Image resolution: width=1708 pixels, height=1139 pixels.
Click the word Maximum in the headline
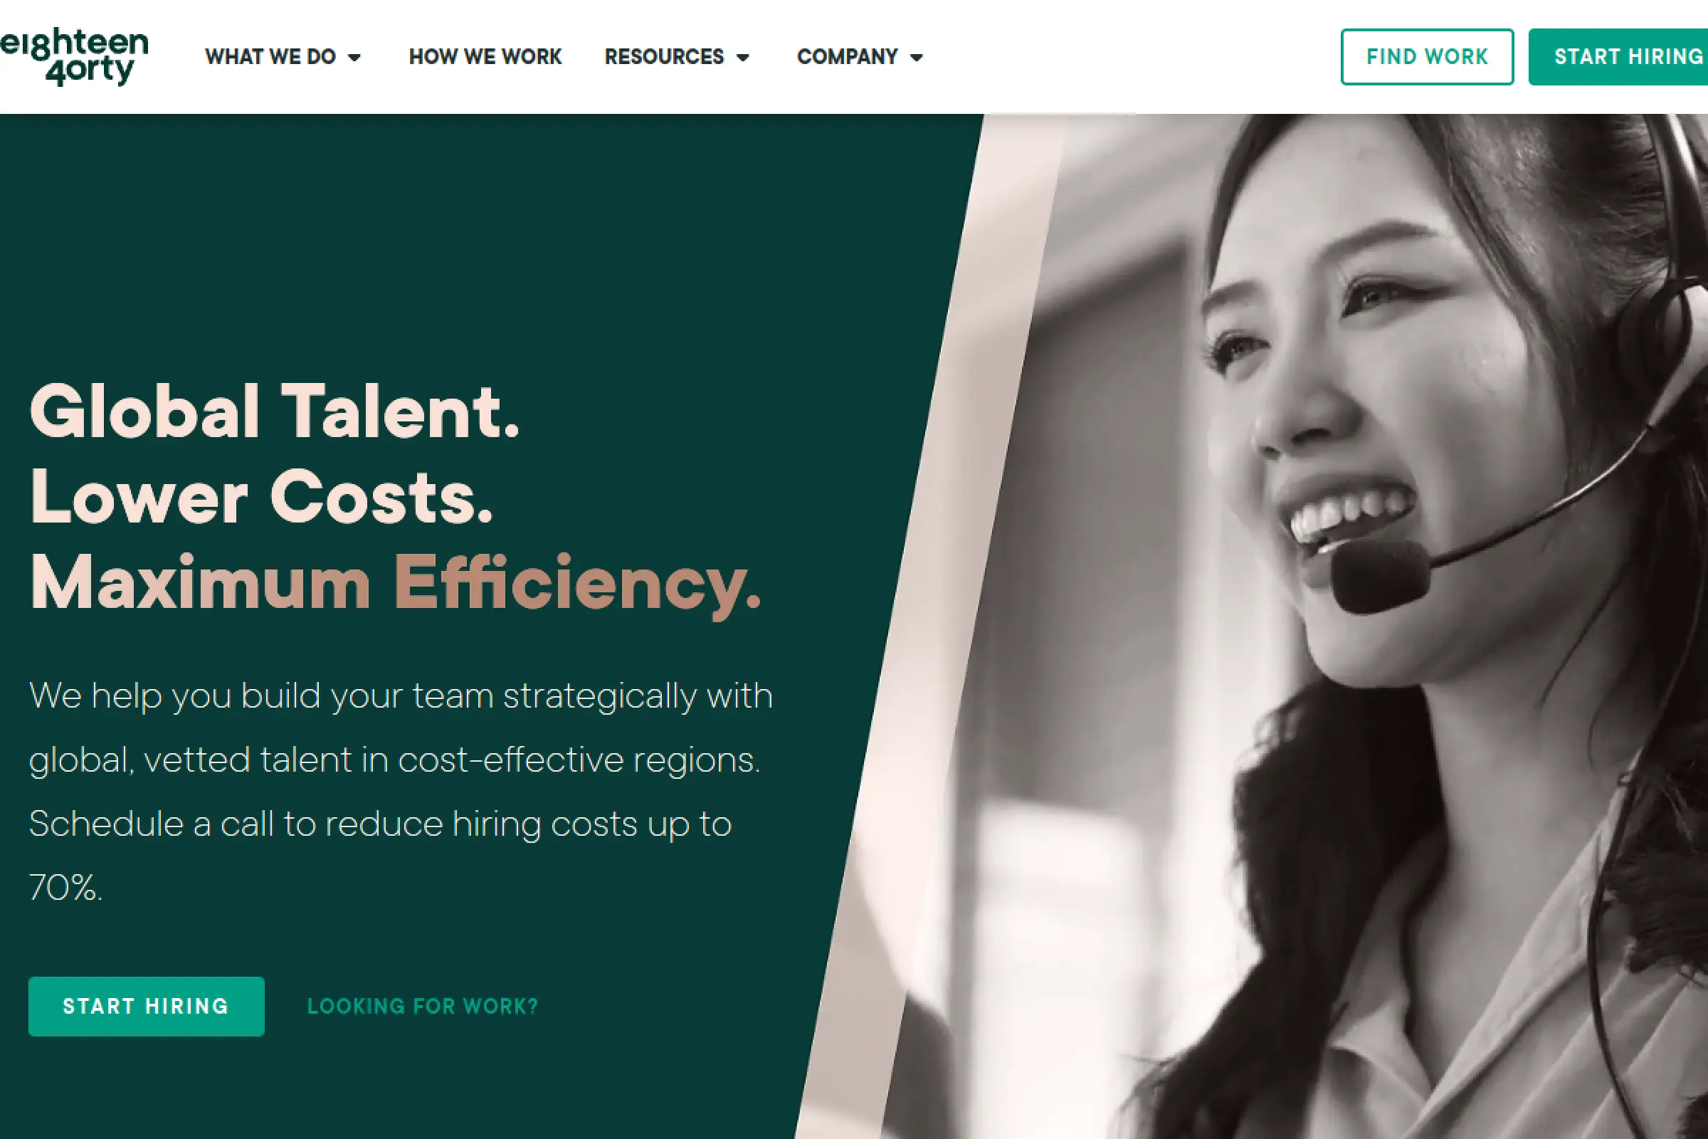(x=201, y=583)
